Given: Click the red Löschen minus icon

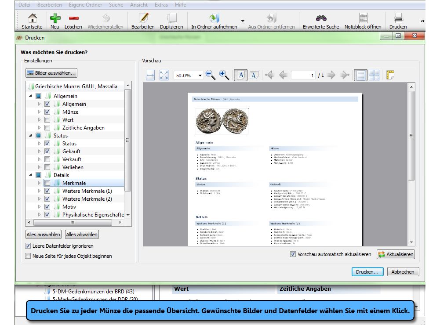Looking at the screenshot, I should pyautogui.click(x=73, y=18).
